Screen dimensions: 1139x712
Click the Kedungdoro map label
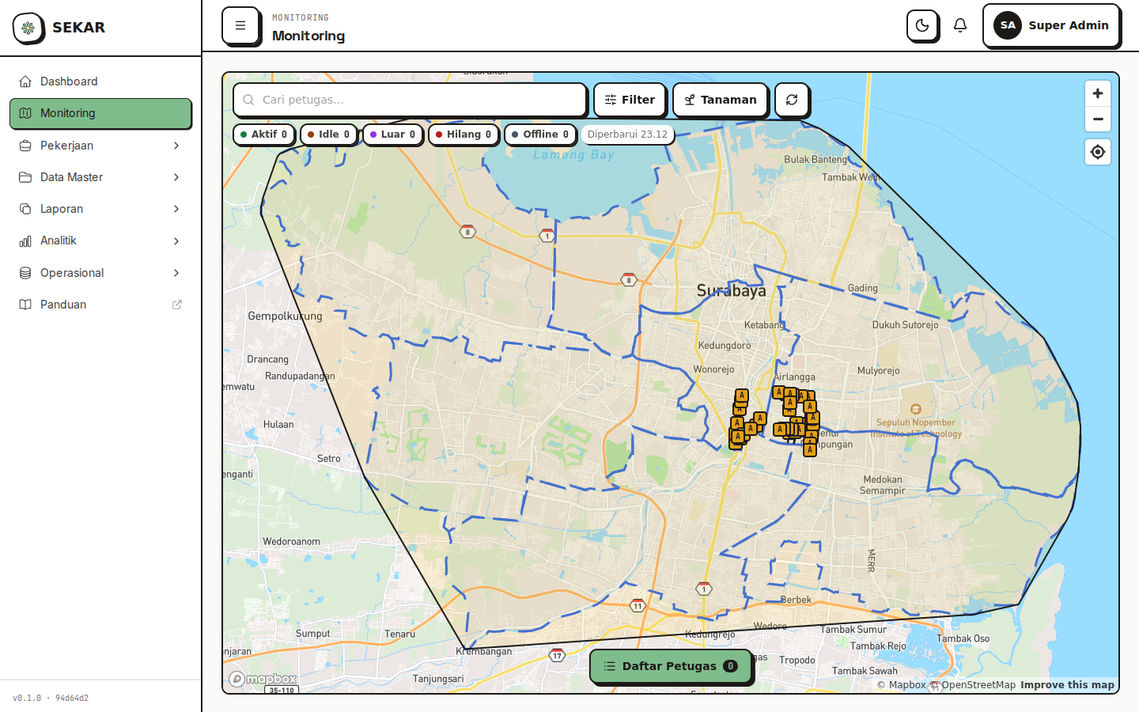click(x=725, y=346)
